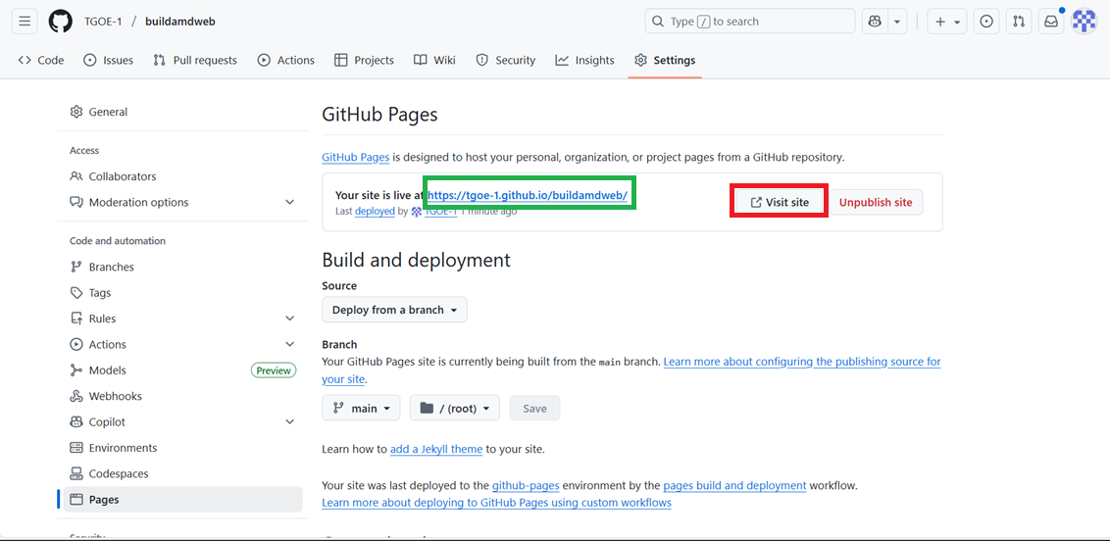Open the tgoe-1.github.io/buildamdweb link
This screenshot has width=1110, height=541.
[x=528, y=195]
